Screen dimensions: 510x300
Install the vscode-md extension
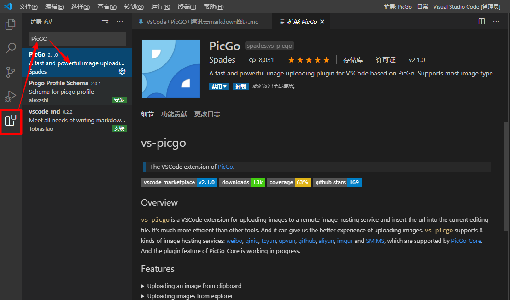pyautogui.click(x=119, y=128)
